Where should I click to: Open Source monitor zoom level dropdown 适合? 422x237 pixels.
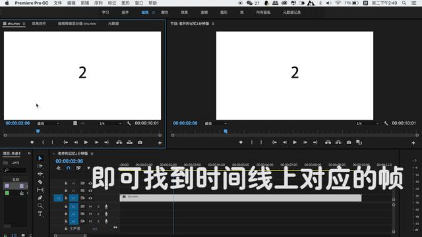pyautogui.click(x=48, y=124)
